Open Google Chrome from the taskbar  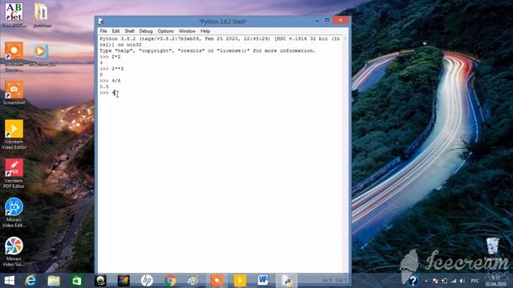pyautogui.click(x=170, y=281)
